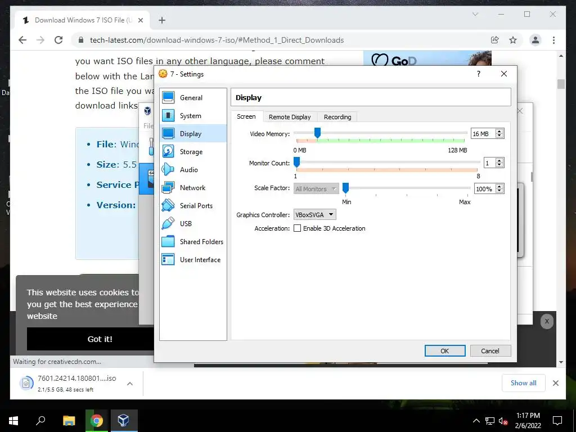Screen dimensions: 576x432
Task: Open Chrome three-dot menu
Action: 553,40
